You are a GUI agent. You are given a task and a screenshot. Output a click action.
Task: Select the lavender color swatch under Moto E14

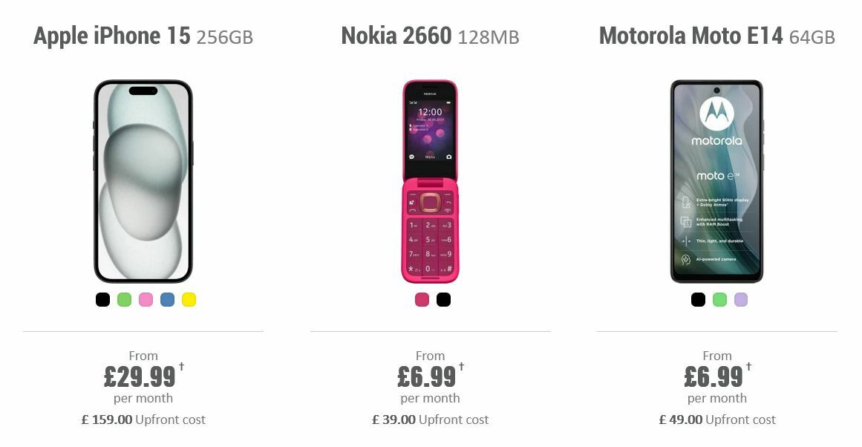point(739,299)
